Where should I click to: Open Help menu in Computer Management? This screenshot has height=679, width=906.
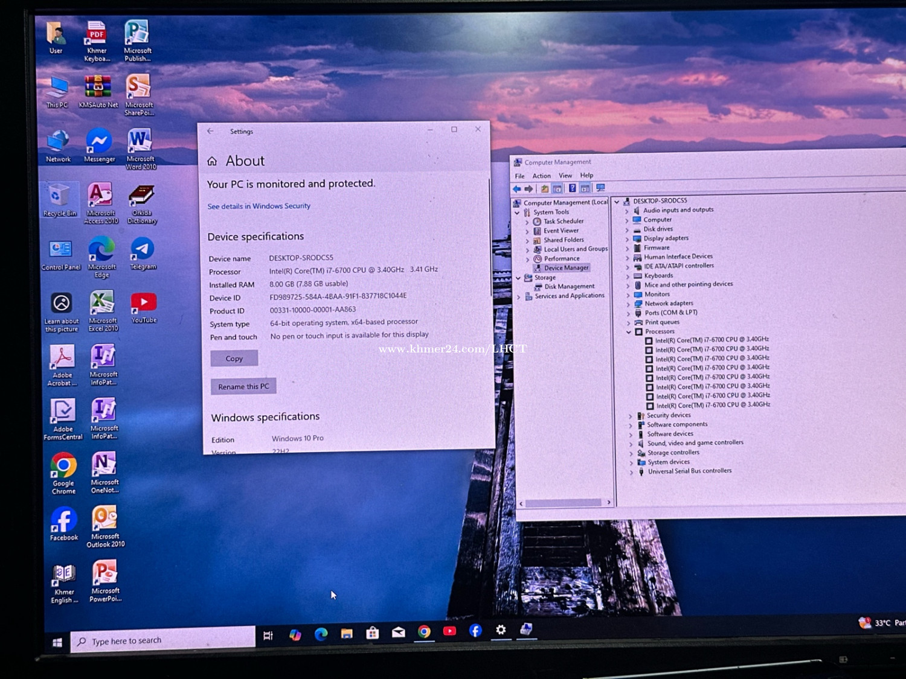[x=587, y=176]
